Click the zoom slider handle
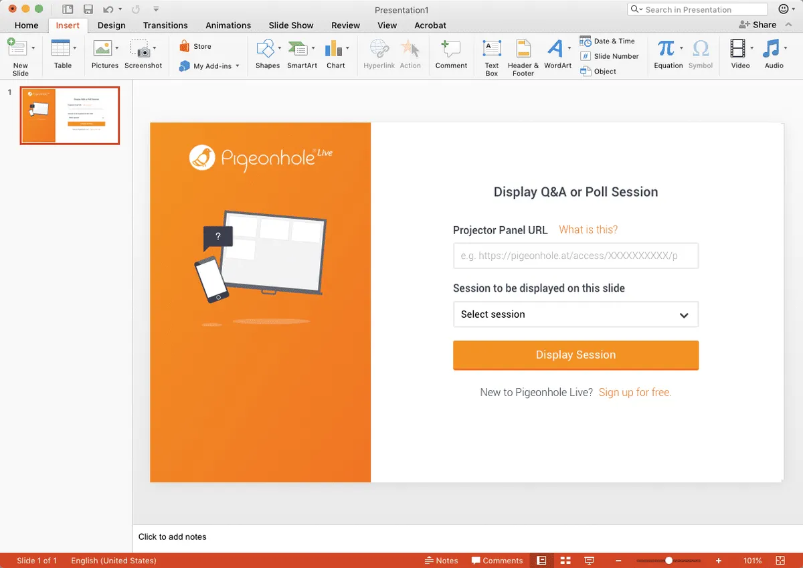The height and width of the screenshot is (568, 803). [668, 561]
